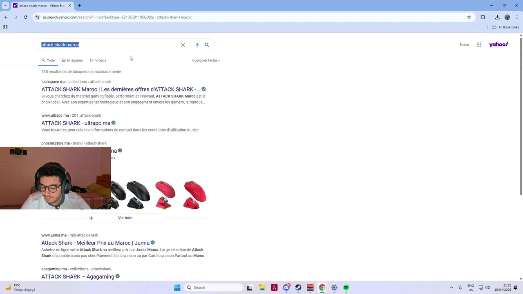Click the verified badge beside the Jumia result
The image size is (523, 294).
[x=153, y=243]
